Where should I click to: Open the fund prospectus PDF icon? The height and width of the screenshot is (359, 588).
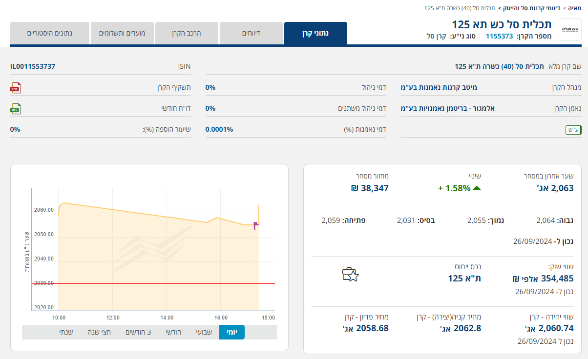pos(16,88)
